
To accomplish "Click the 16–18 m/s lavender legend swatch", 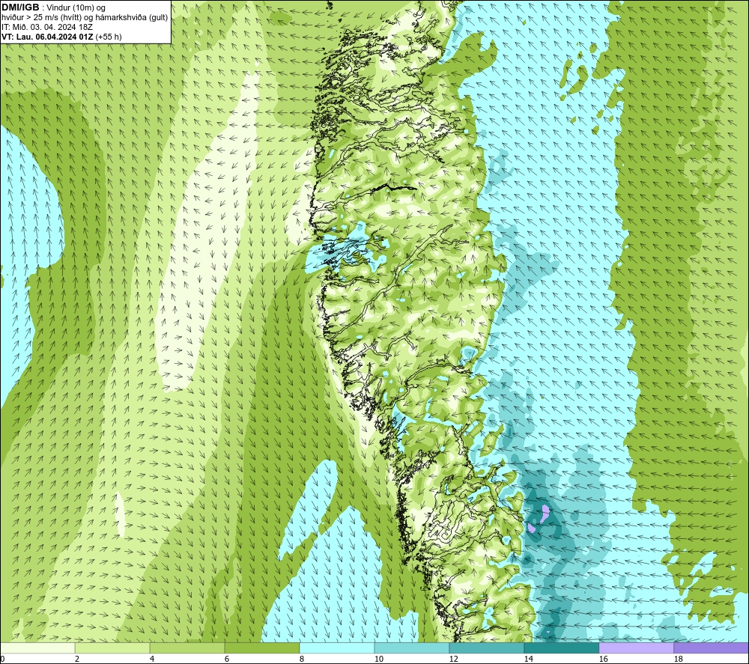I will pyautogui.click(x=636, y=648).
